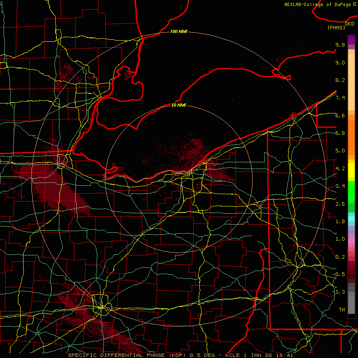This screenshot has width=358, height=358.
Task: Pick the peach band of the color scale
Action: pos(351,82)
